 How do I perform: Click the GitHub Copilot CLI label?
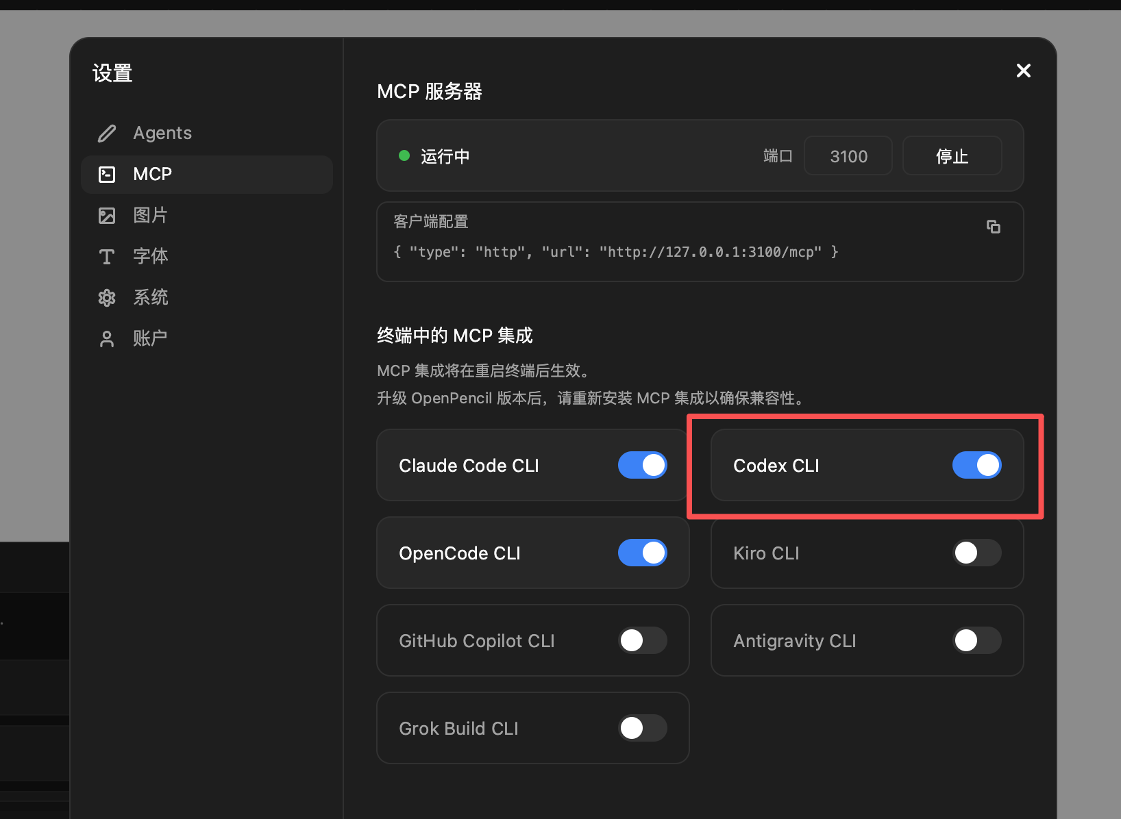tap(477, 641)
